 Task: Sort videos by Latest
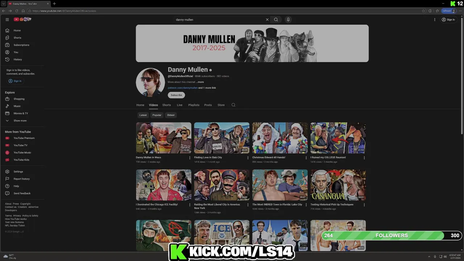tap(143, 115)
